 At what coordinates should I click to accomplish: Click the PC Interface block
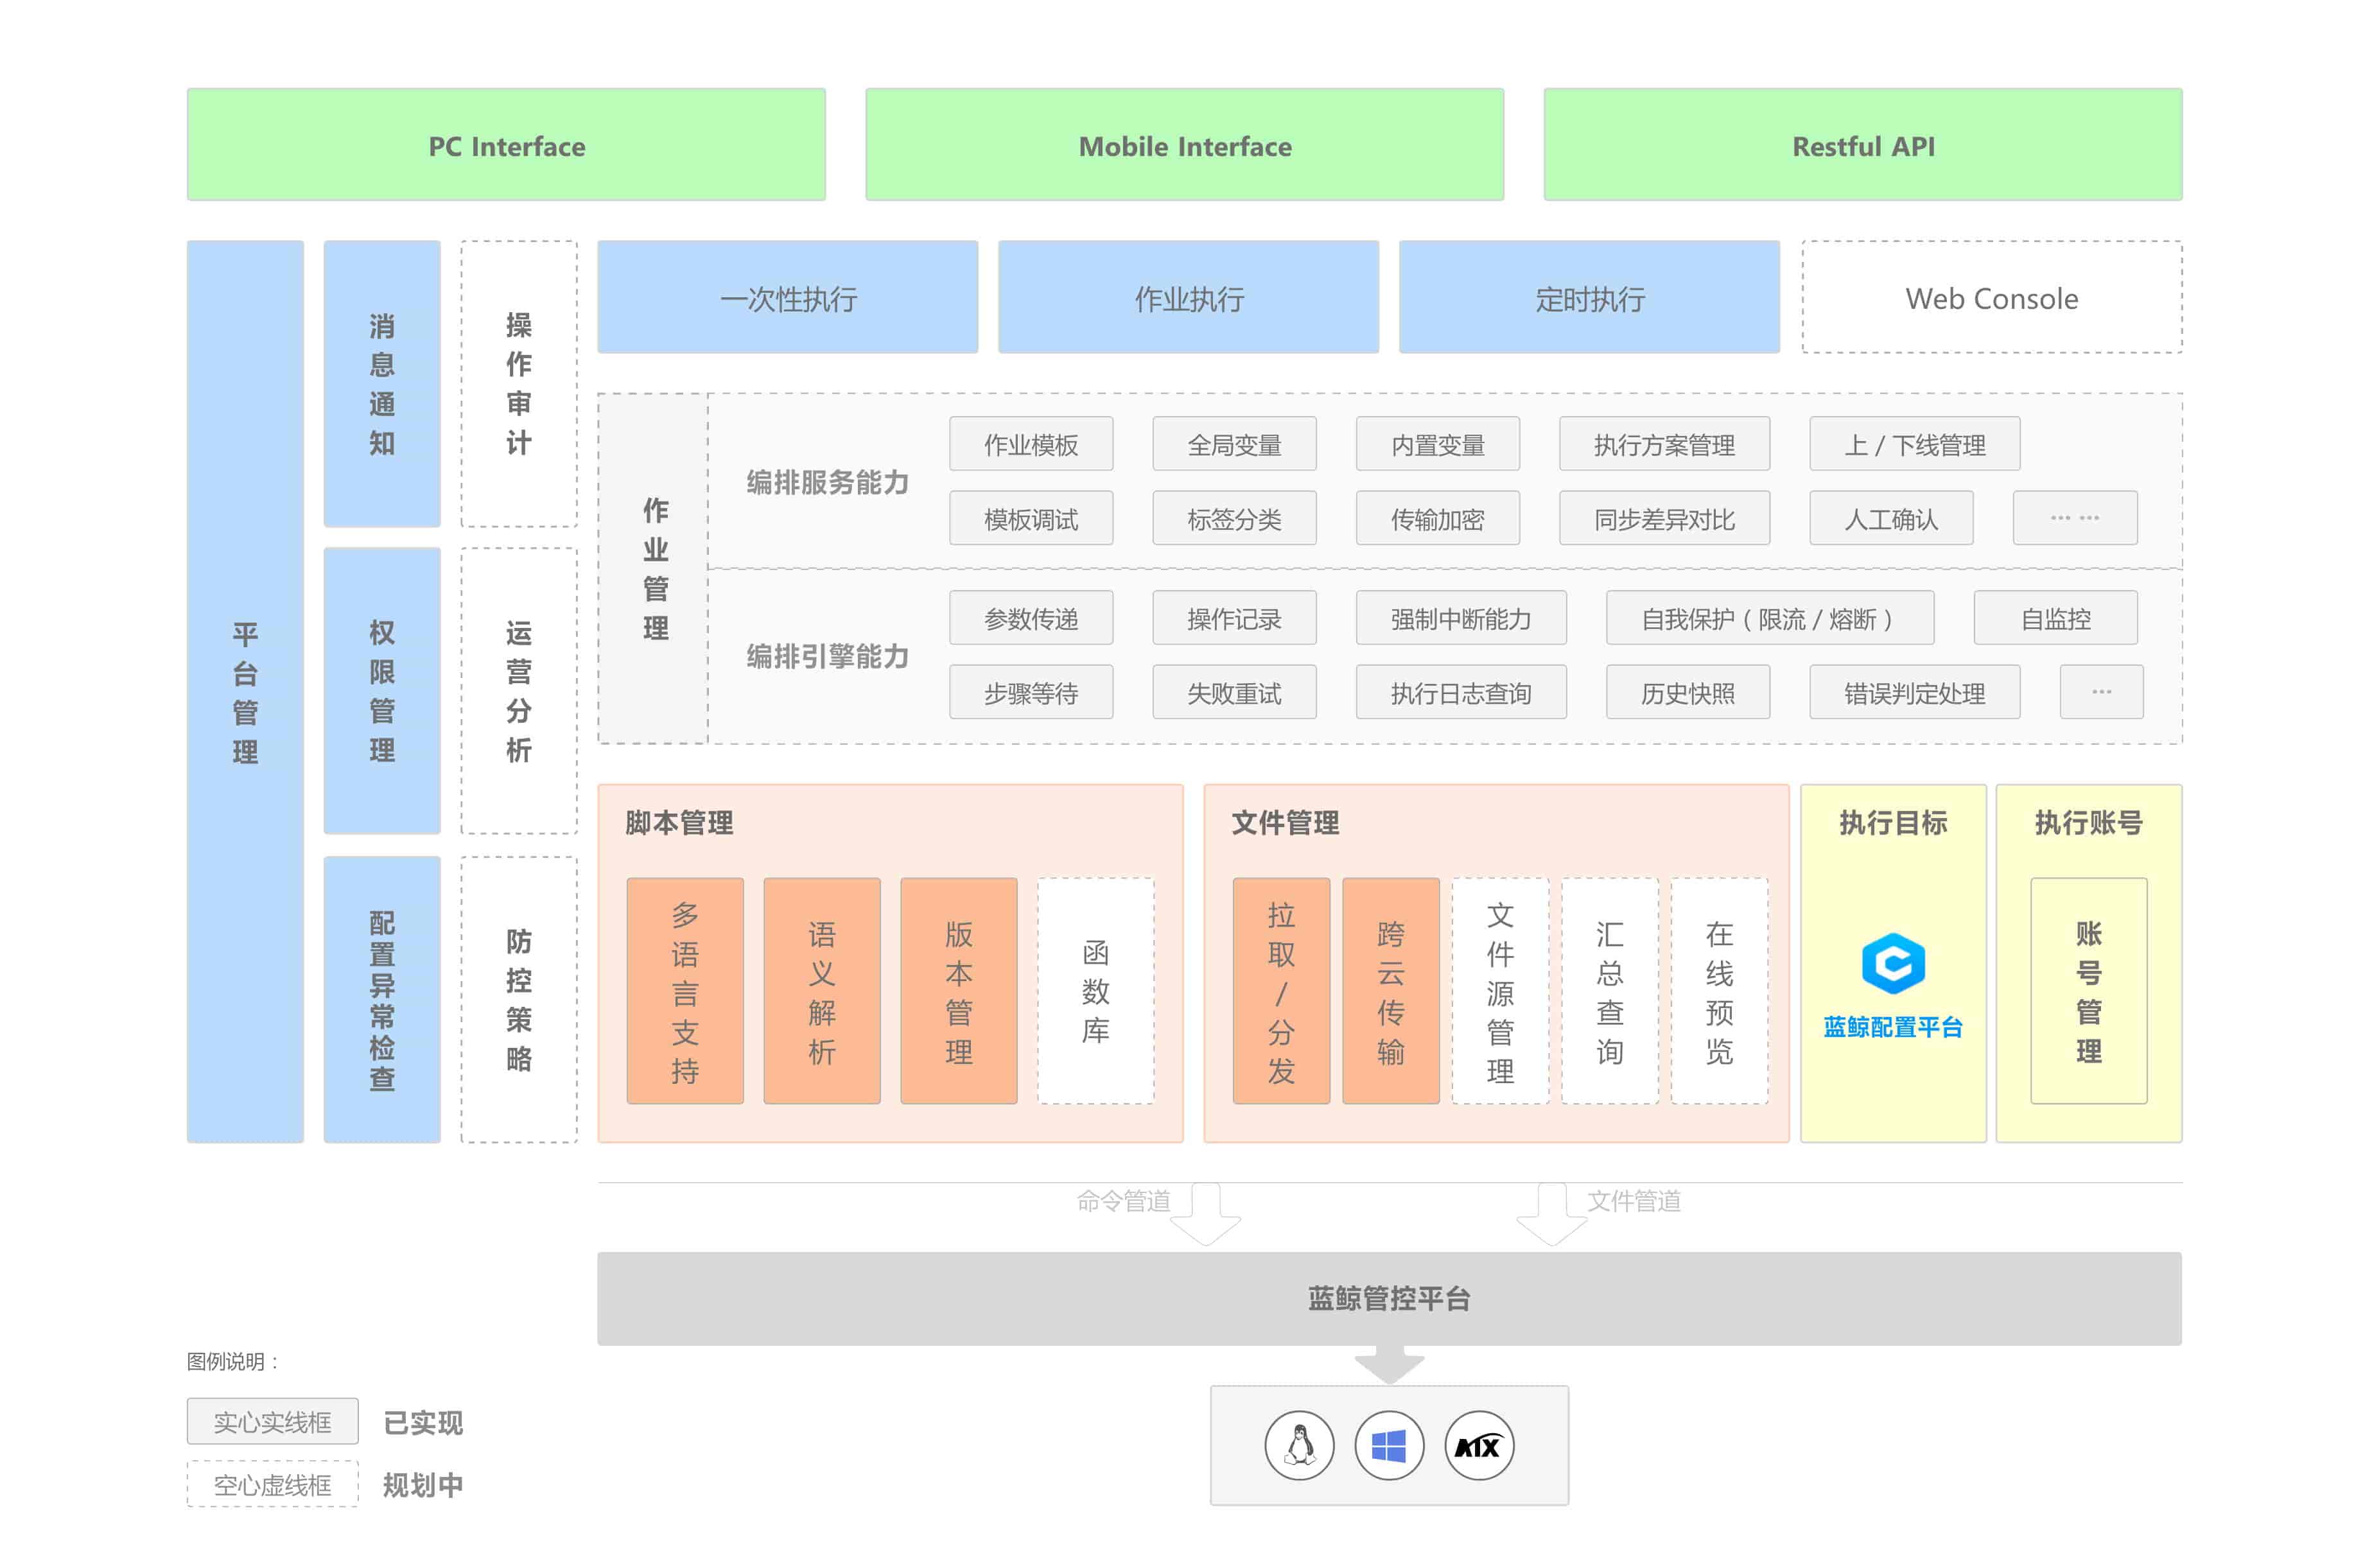[x=506, y=145]
